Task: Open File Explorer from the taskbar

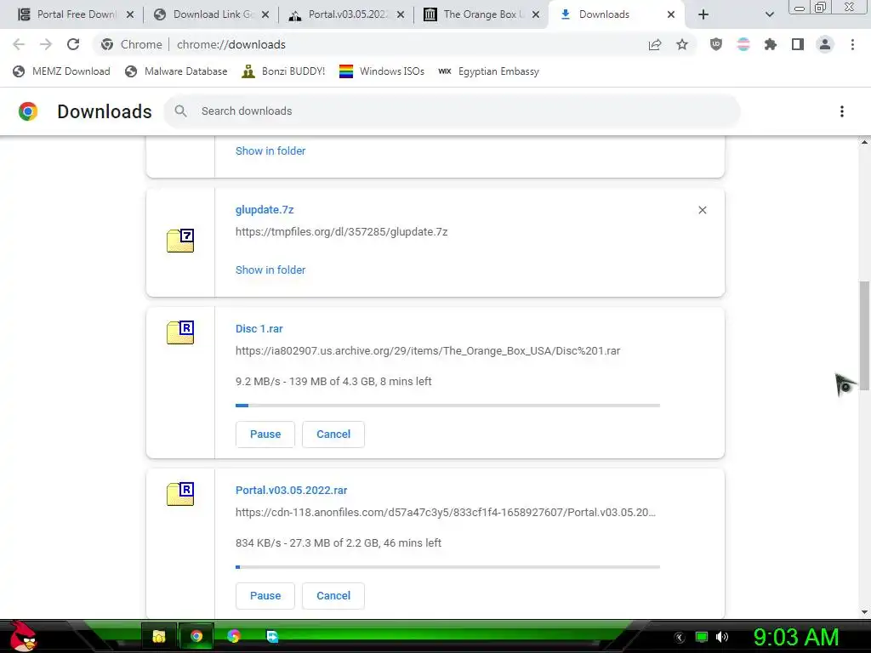Action: pos(159,636)
